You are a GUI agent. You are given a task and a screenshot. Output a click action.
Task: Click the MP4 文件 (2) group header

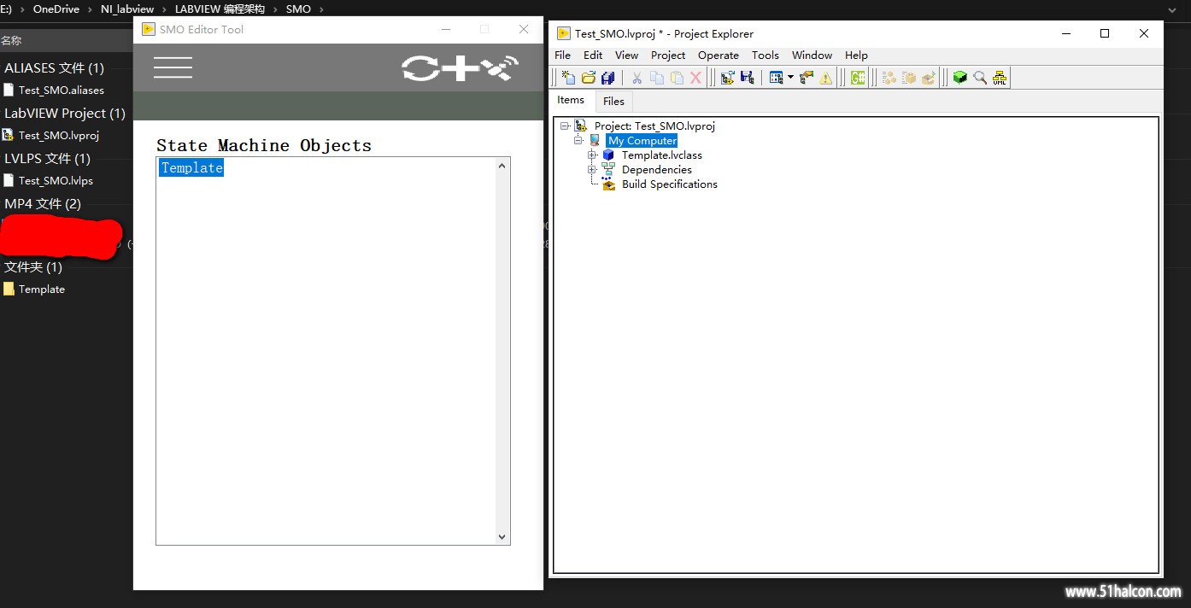[43, 203]
